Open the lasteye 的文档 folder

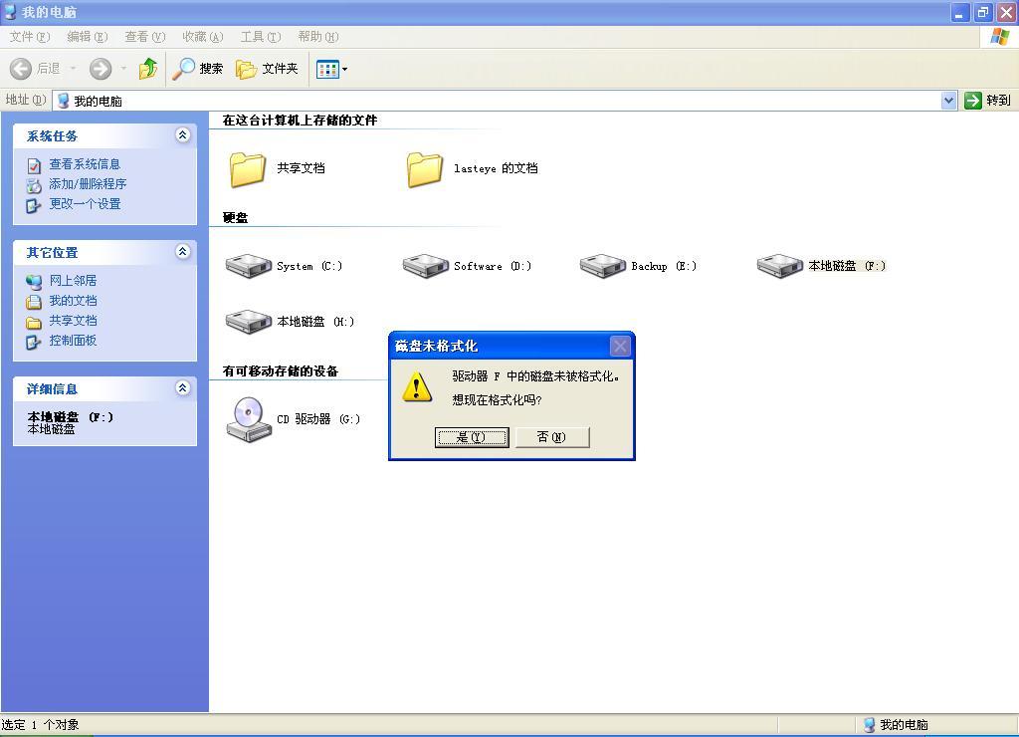point(425,169)
